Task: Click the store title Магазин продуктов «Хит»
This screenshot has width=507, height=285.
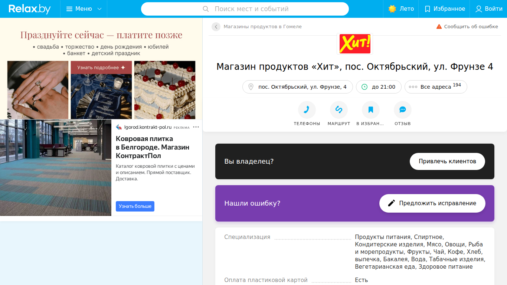Action: [355, 67]
